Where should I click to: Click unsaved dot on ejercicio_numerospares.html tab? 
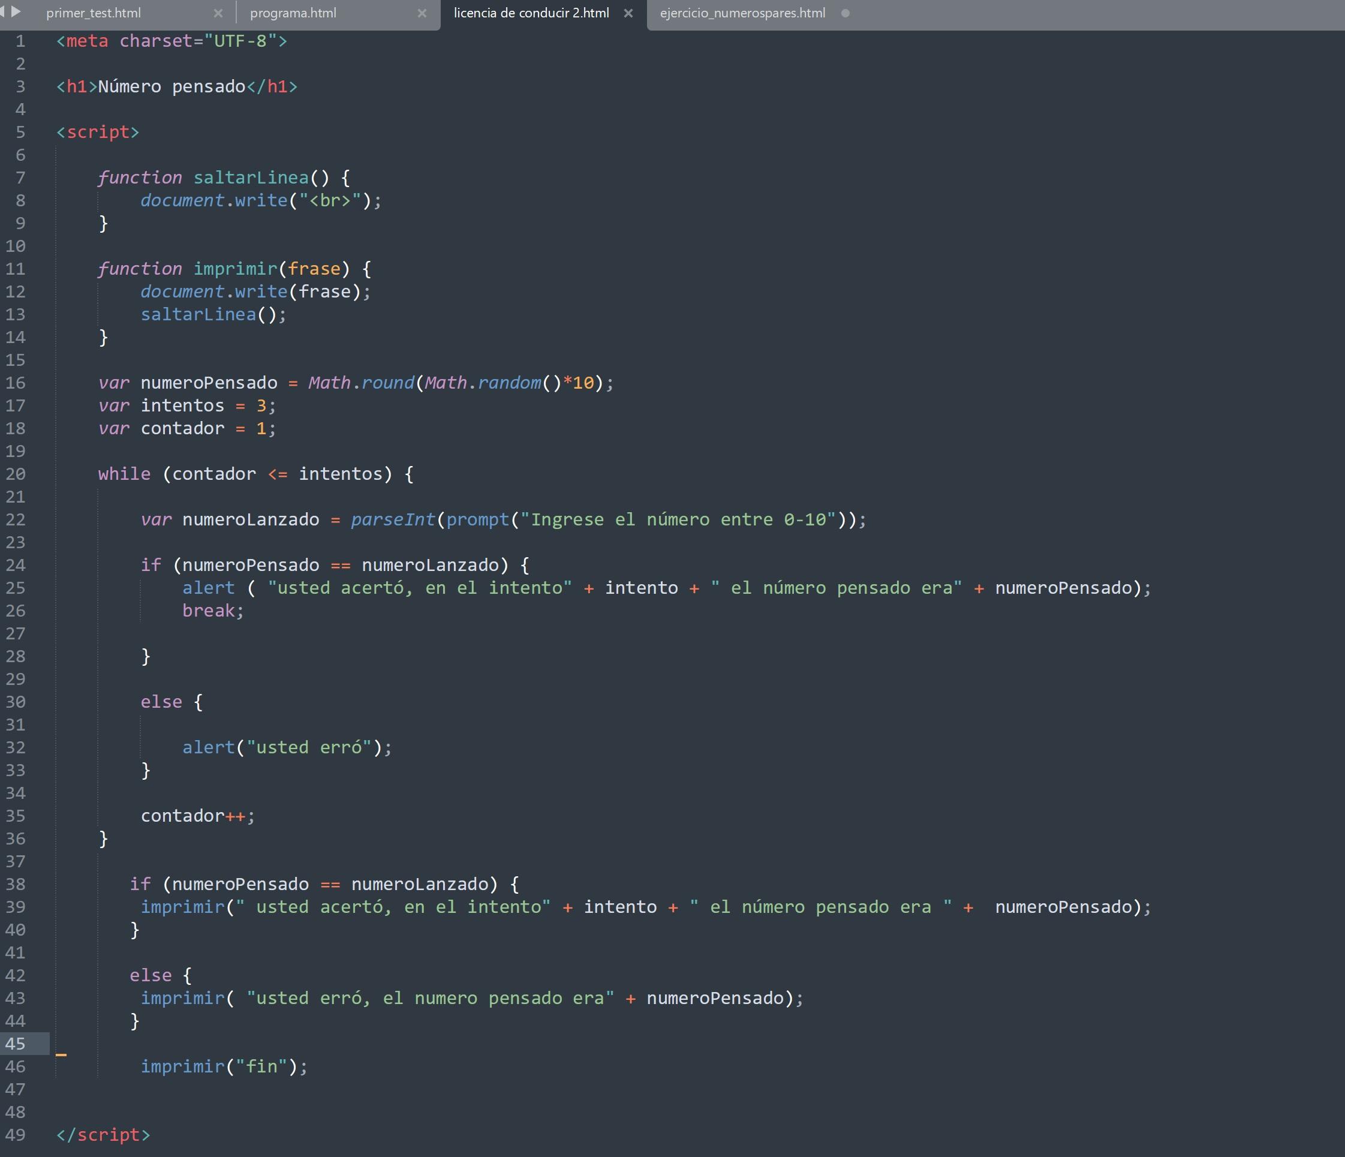tap(845, 13)
